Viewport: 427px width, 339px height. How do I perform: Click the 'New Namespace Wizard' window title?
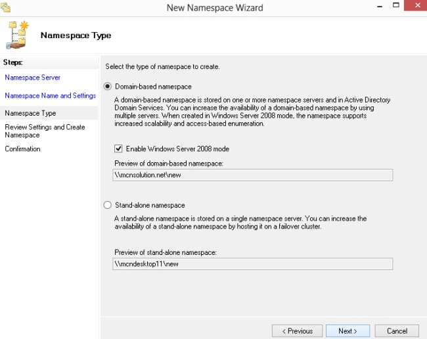tap(215, 8)
